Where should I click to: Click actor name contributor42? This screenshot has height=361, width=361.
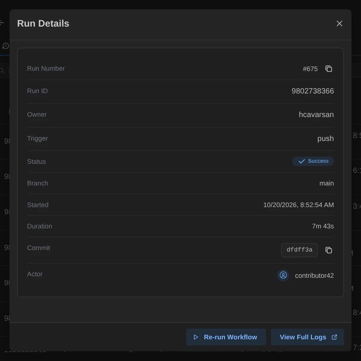tap(314, 275)
